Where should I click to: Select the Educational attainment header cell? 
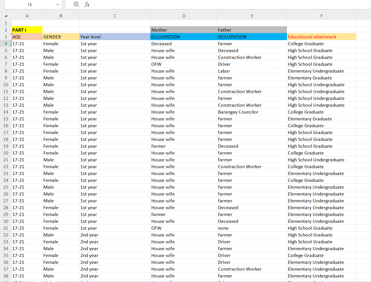tap(321, 37)
